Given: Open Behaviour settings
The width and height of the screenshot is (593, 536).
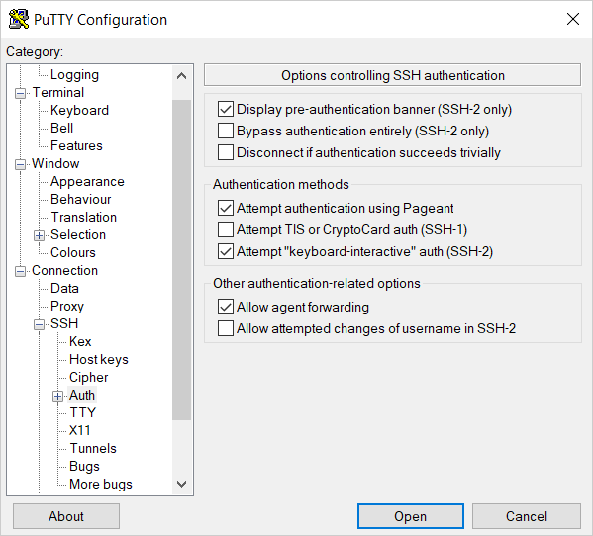Looking at the screenshot, I should click(81, 199).
